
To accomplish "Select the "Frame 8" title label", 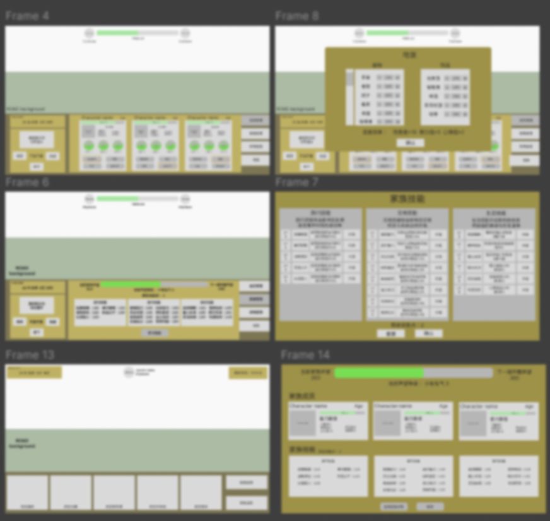I will 296,16.
